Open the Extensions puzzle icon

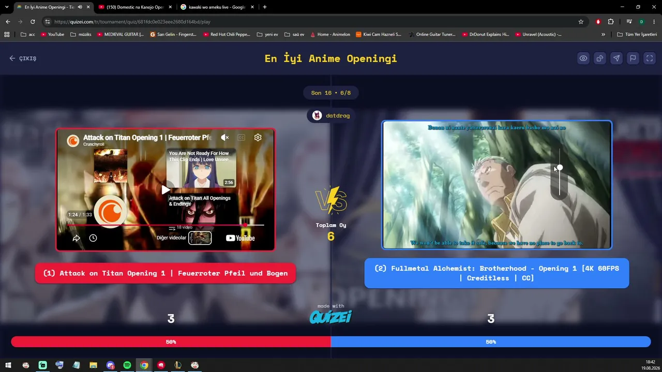tap(611, 22)
